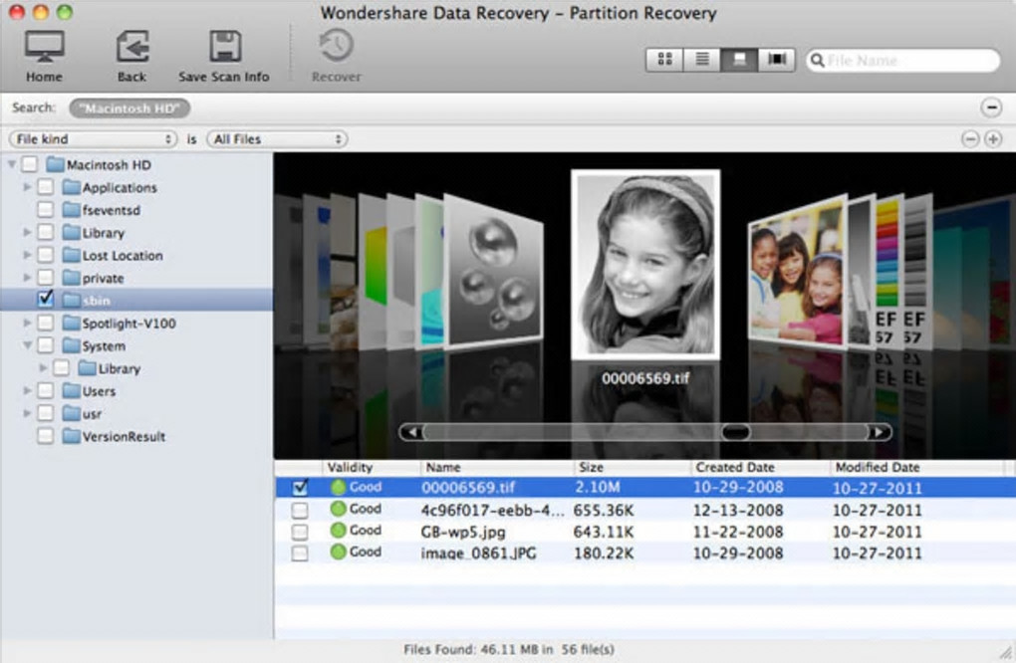Go to the Home screen icon
Image resolution: width=1016 pixels, height=663 pixels.
pos(44,47)
